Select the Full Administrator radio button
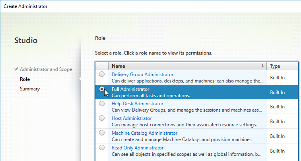 102,89
